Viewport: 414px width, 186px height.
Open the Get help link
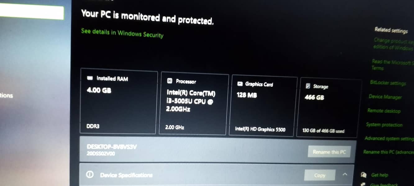[380, 175]
